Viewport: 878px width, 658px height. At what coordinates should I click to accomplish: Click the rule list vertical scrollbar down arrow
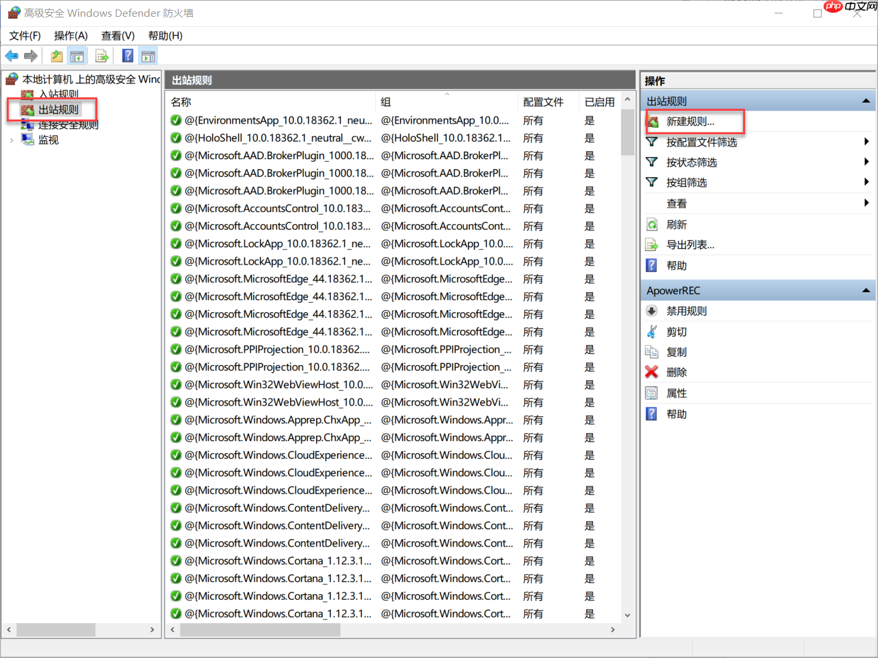[x=628, y=614]
